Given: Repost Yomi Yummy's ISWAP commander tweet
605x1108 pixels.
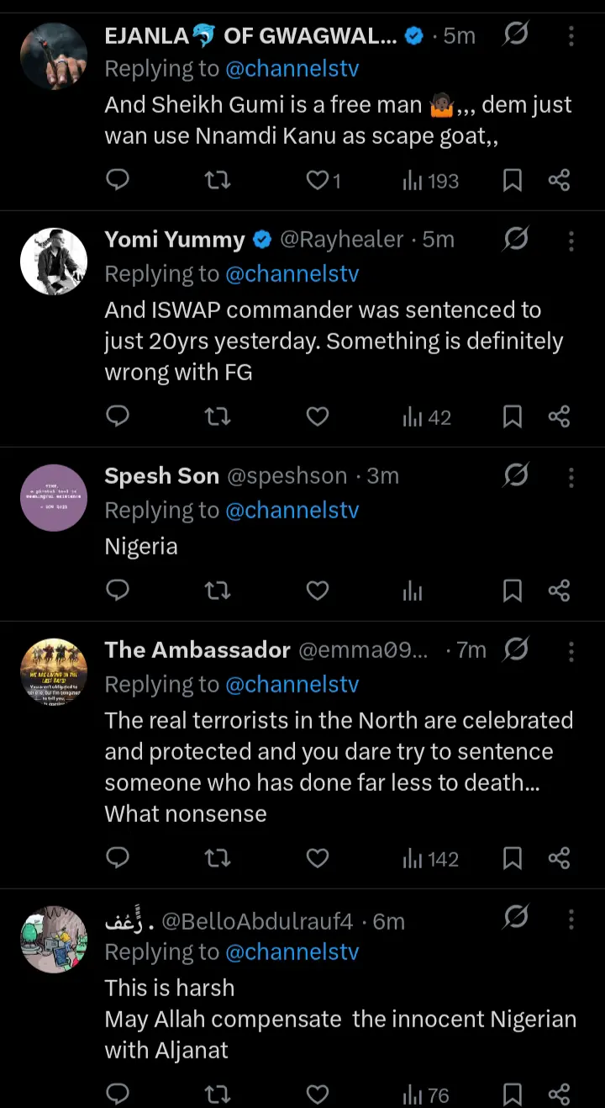Looking at the screenshot, I should [x=218, y=416].
